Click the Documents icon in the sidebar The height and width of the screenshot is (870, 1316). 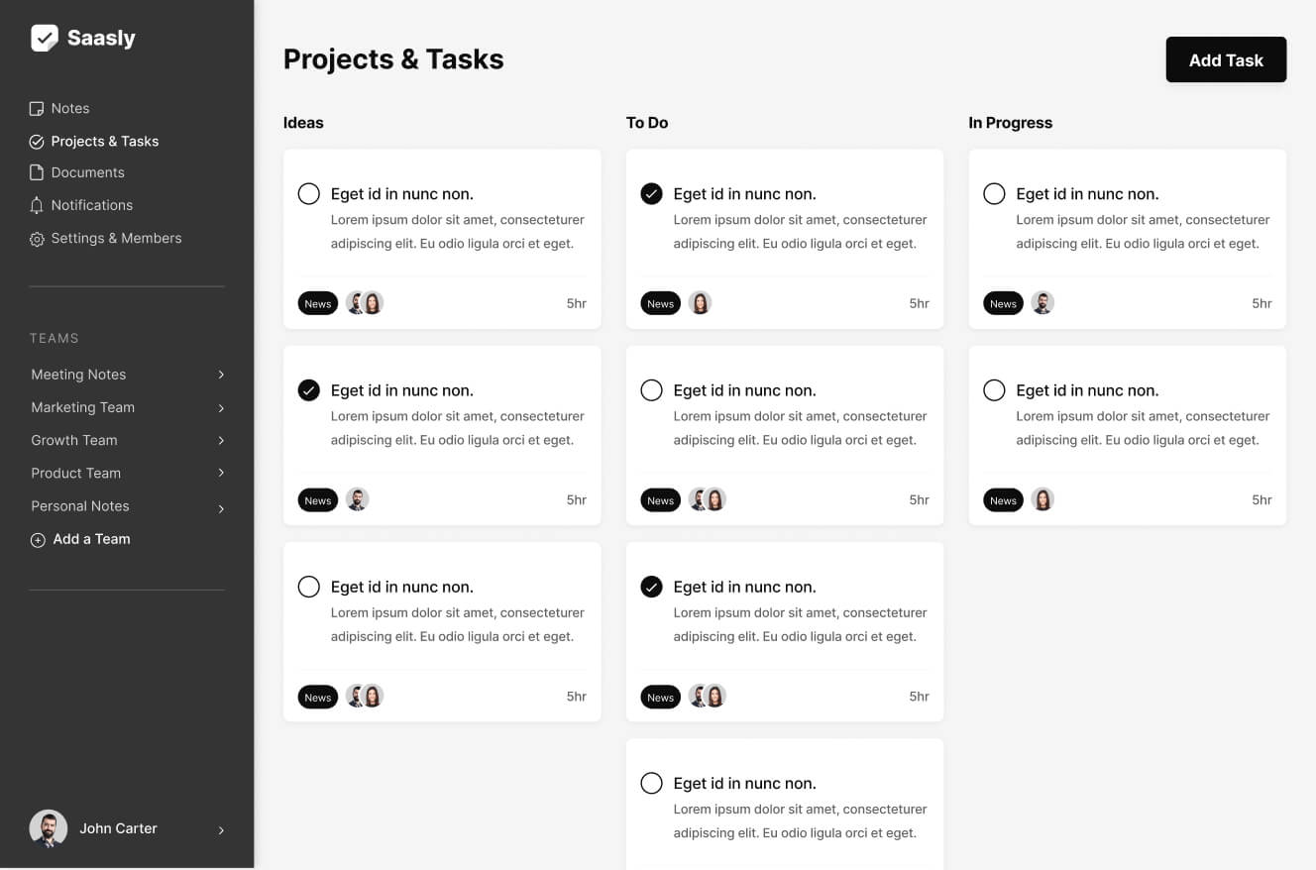37,172
